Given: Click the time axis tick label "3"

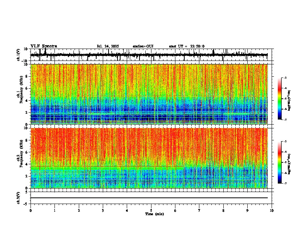Looking at the screenshot, I should pos(103,211).
